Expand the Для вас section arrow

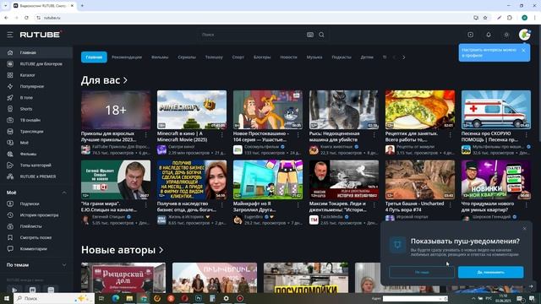pos(125,80)
